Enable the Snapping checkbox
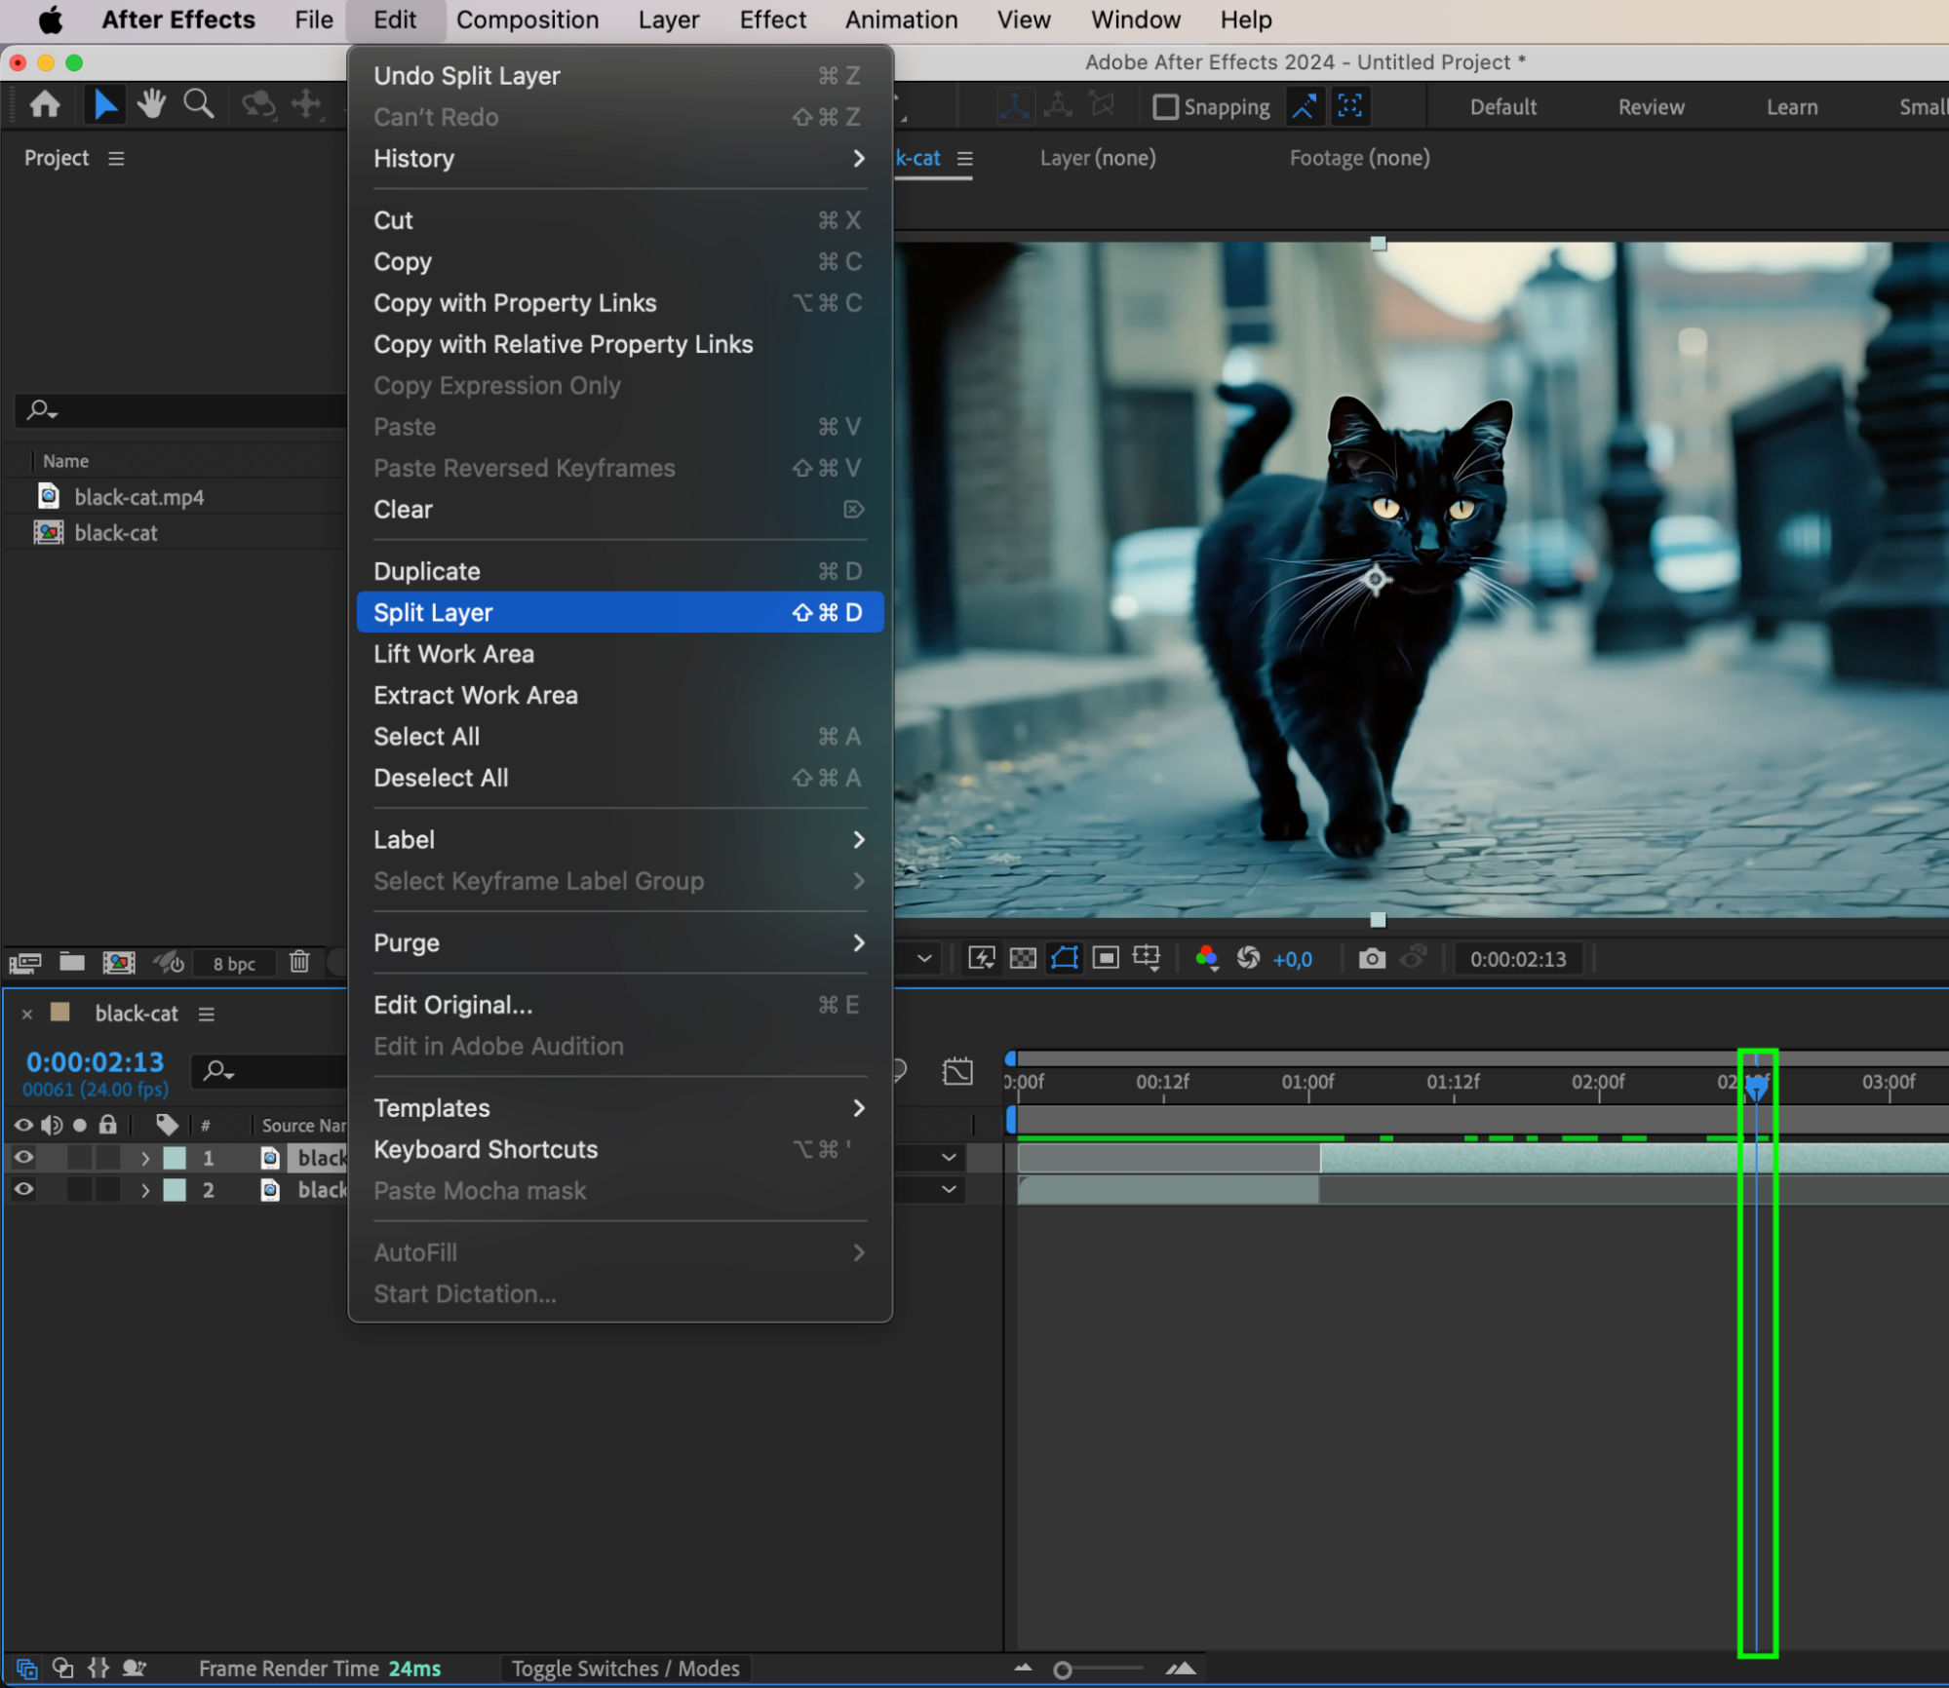This screenshot has width=1949, height=1688. 1165,107
